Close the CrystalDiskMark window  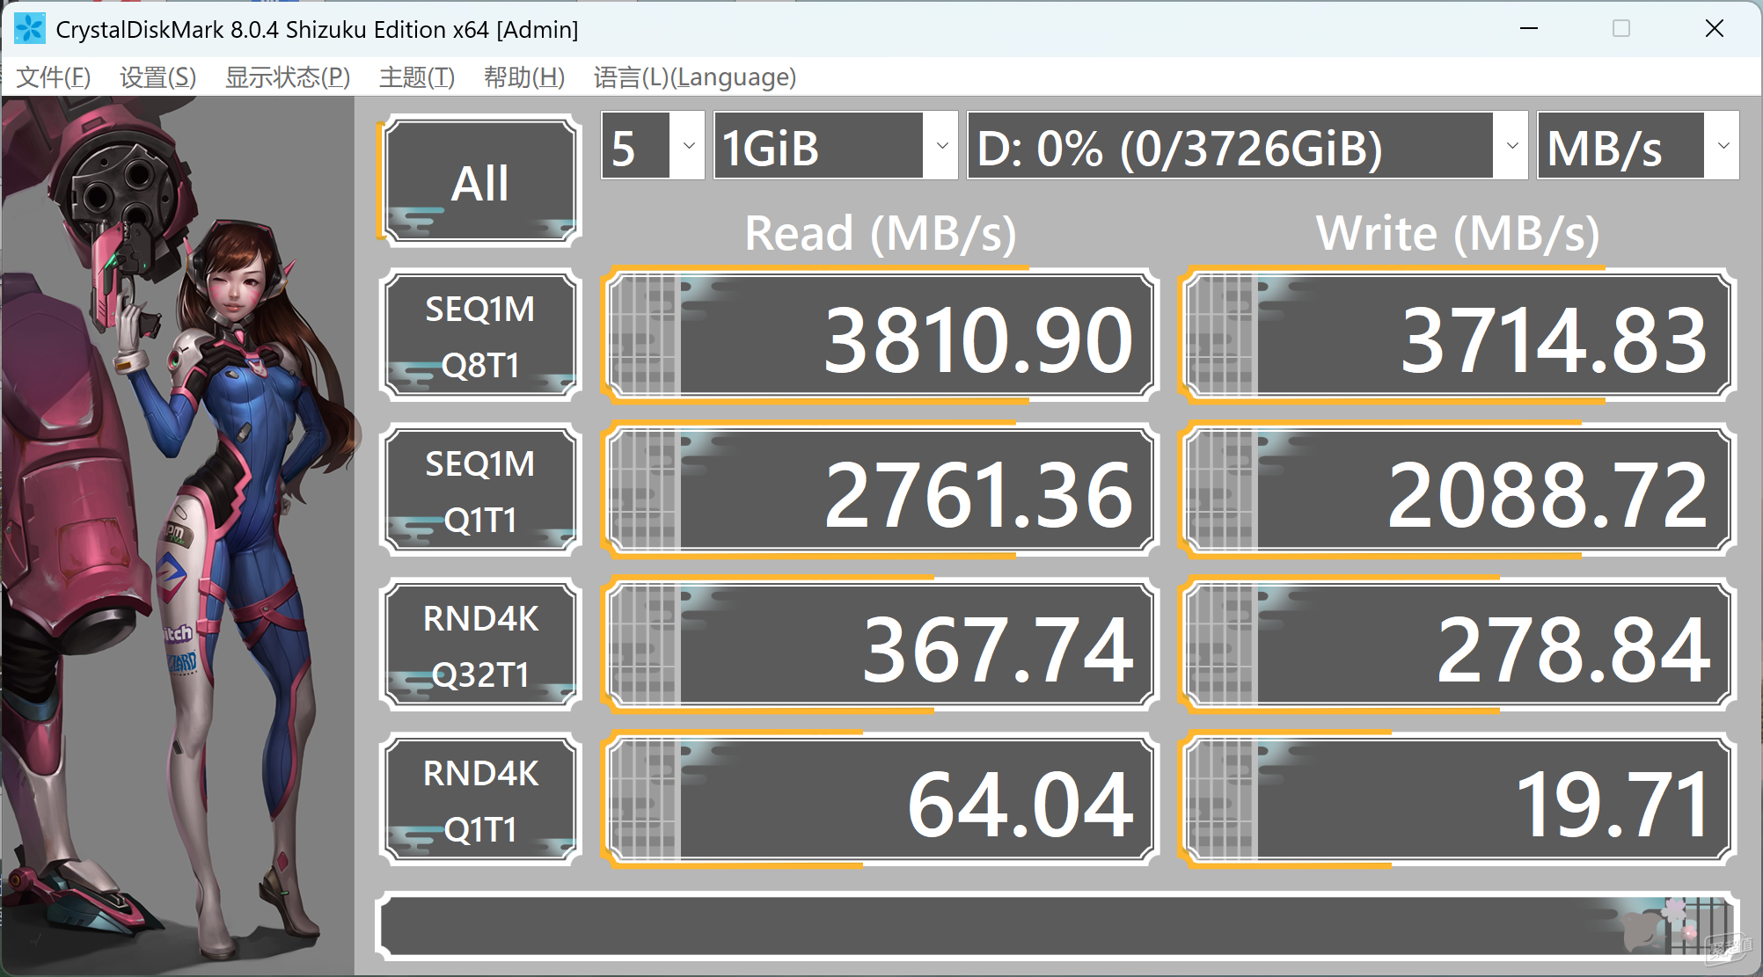1714,29
